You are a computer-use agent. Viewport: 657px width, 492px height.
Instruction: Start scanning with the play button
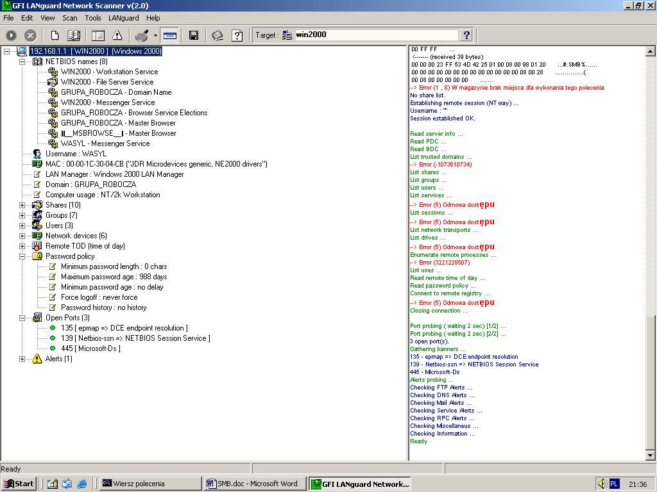12,36
